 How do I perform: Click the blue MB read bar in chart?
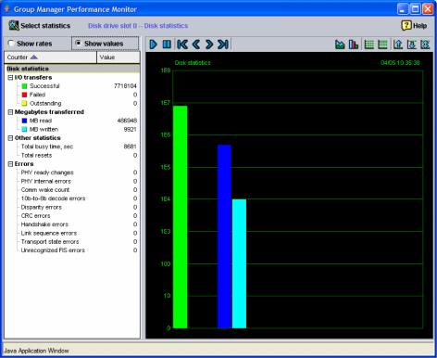224,237
